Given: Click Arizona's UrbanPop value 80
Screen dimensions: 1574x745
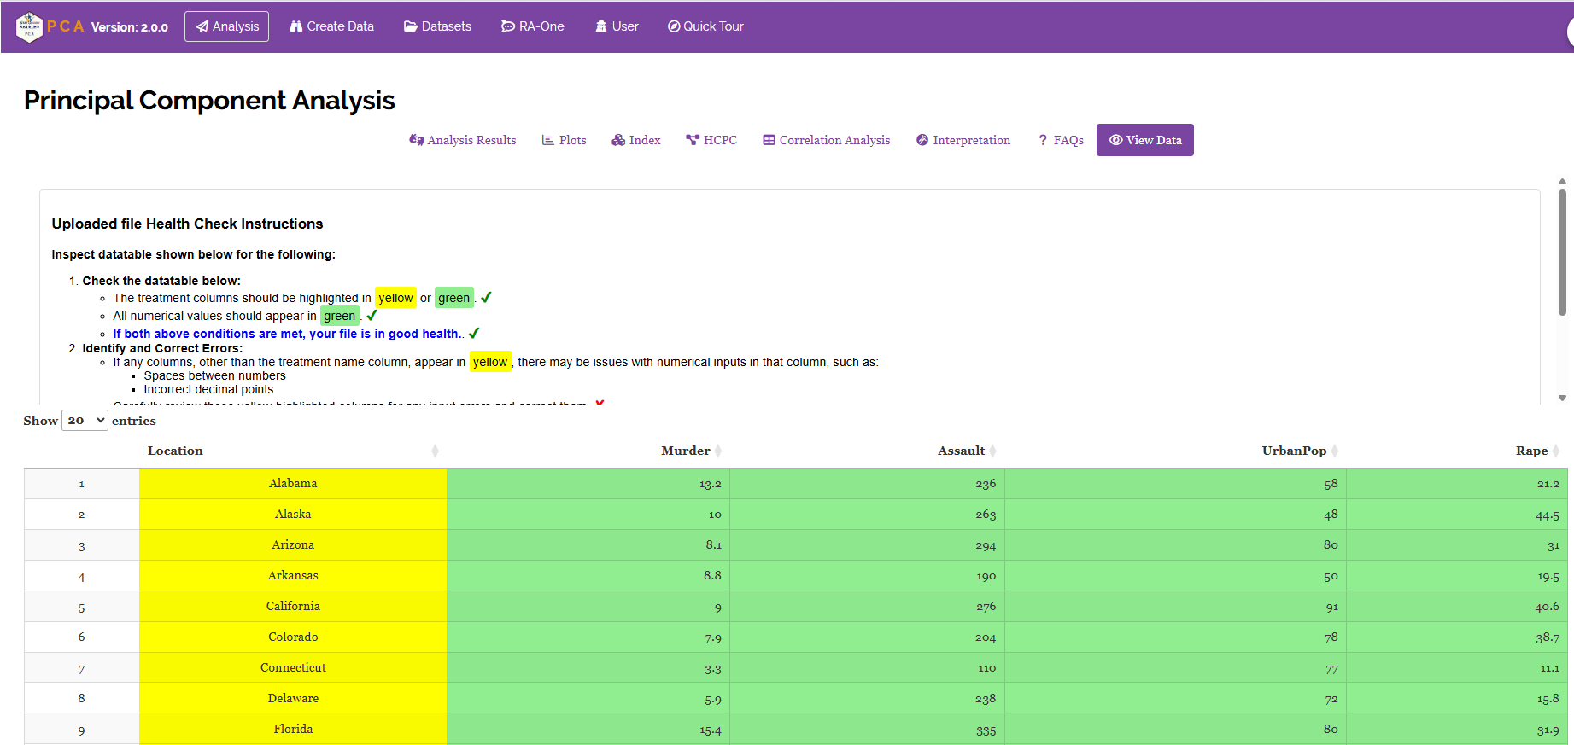Looking at the screenshot, I should tap(1331, 545).
